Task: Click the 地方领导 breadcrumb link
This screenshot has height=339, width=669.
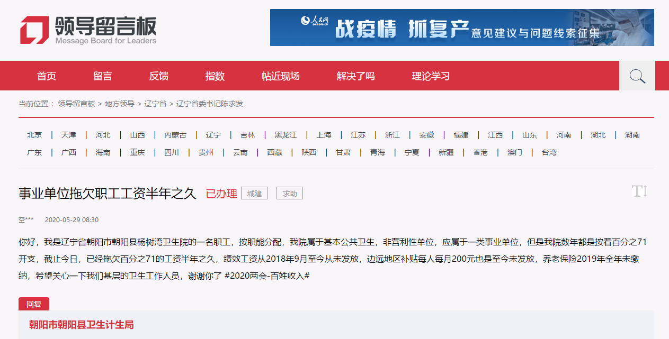Action: pos(120,104)
